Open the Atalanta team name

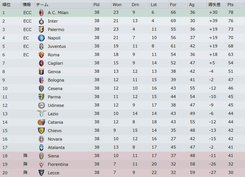pyautogui.click(x=56, y=147)
